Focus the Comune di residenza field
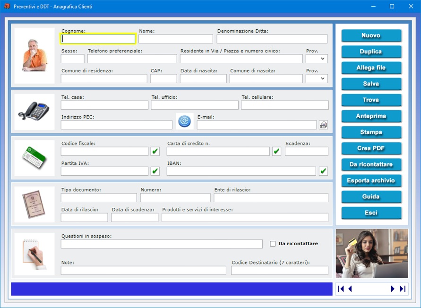 (x=104, y=79)
